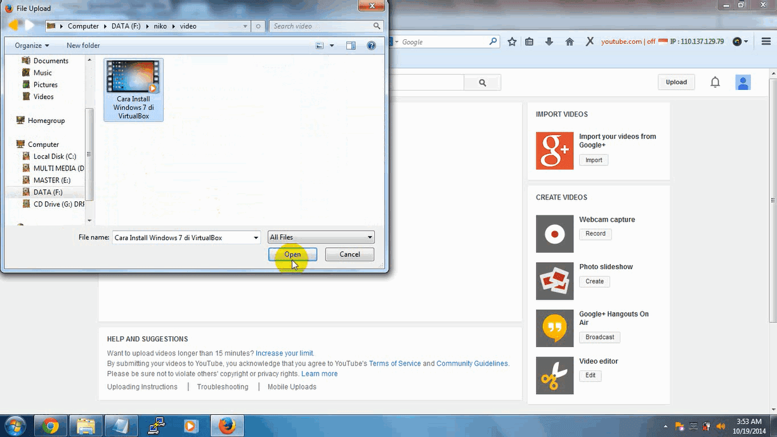Open Firefox from the taskbar
The width and height of the screenshot is (777, 437).
pos(226,425)
